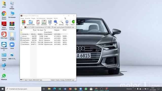Sort by the Sık. boyut column header
Screen dimensions: 162x91
tap(40, 30)
